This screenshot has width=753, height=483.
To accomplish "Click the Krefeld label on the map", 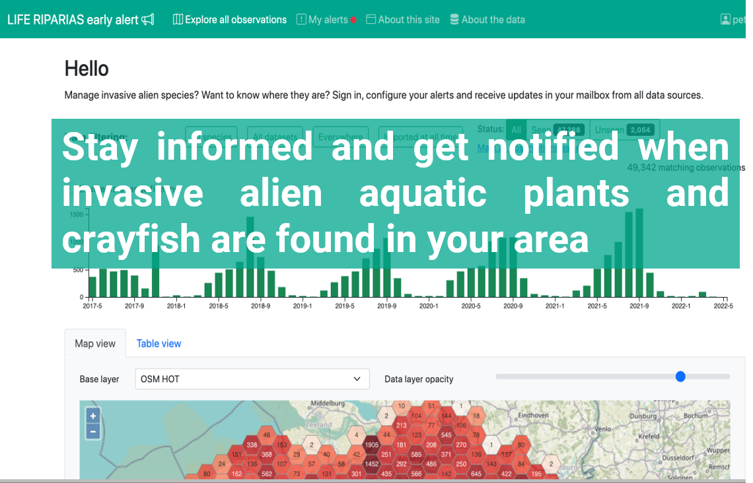I will point(649,436).
